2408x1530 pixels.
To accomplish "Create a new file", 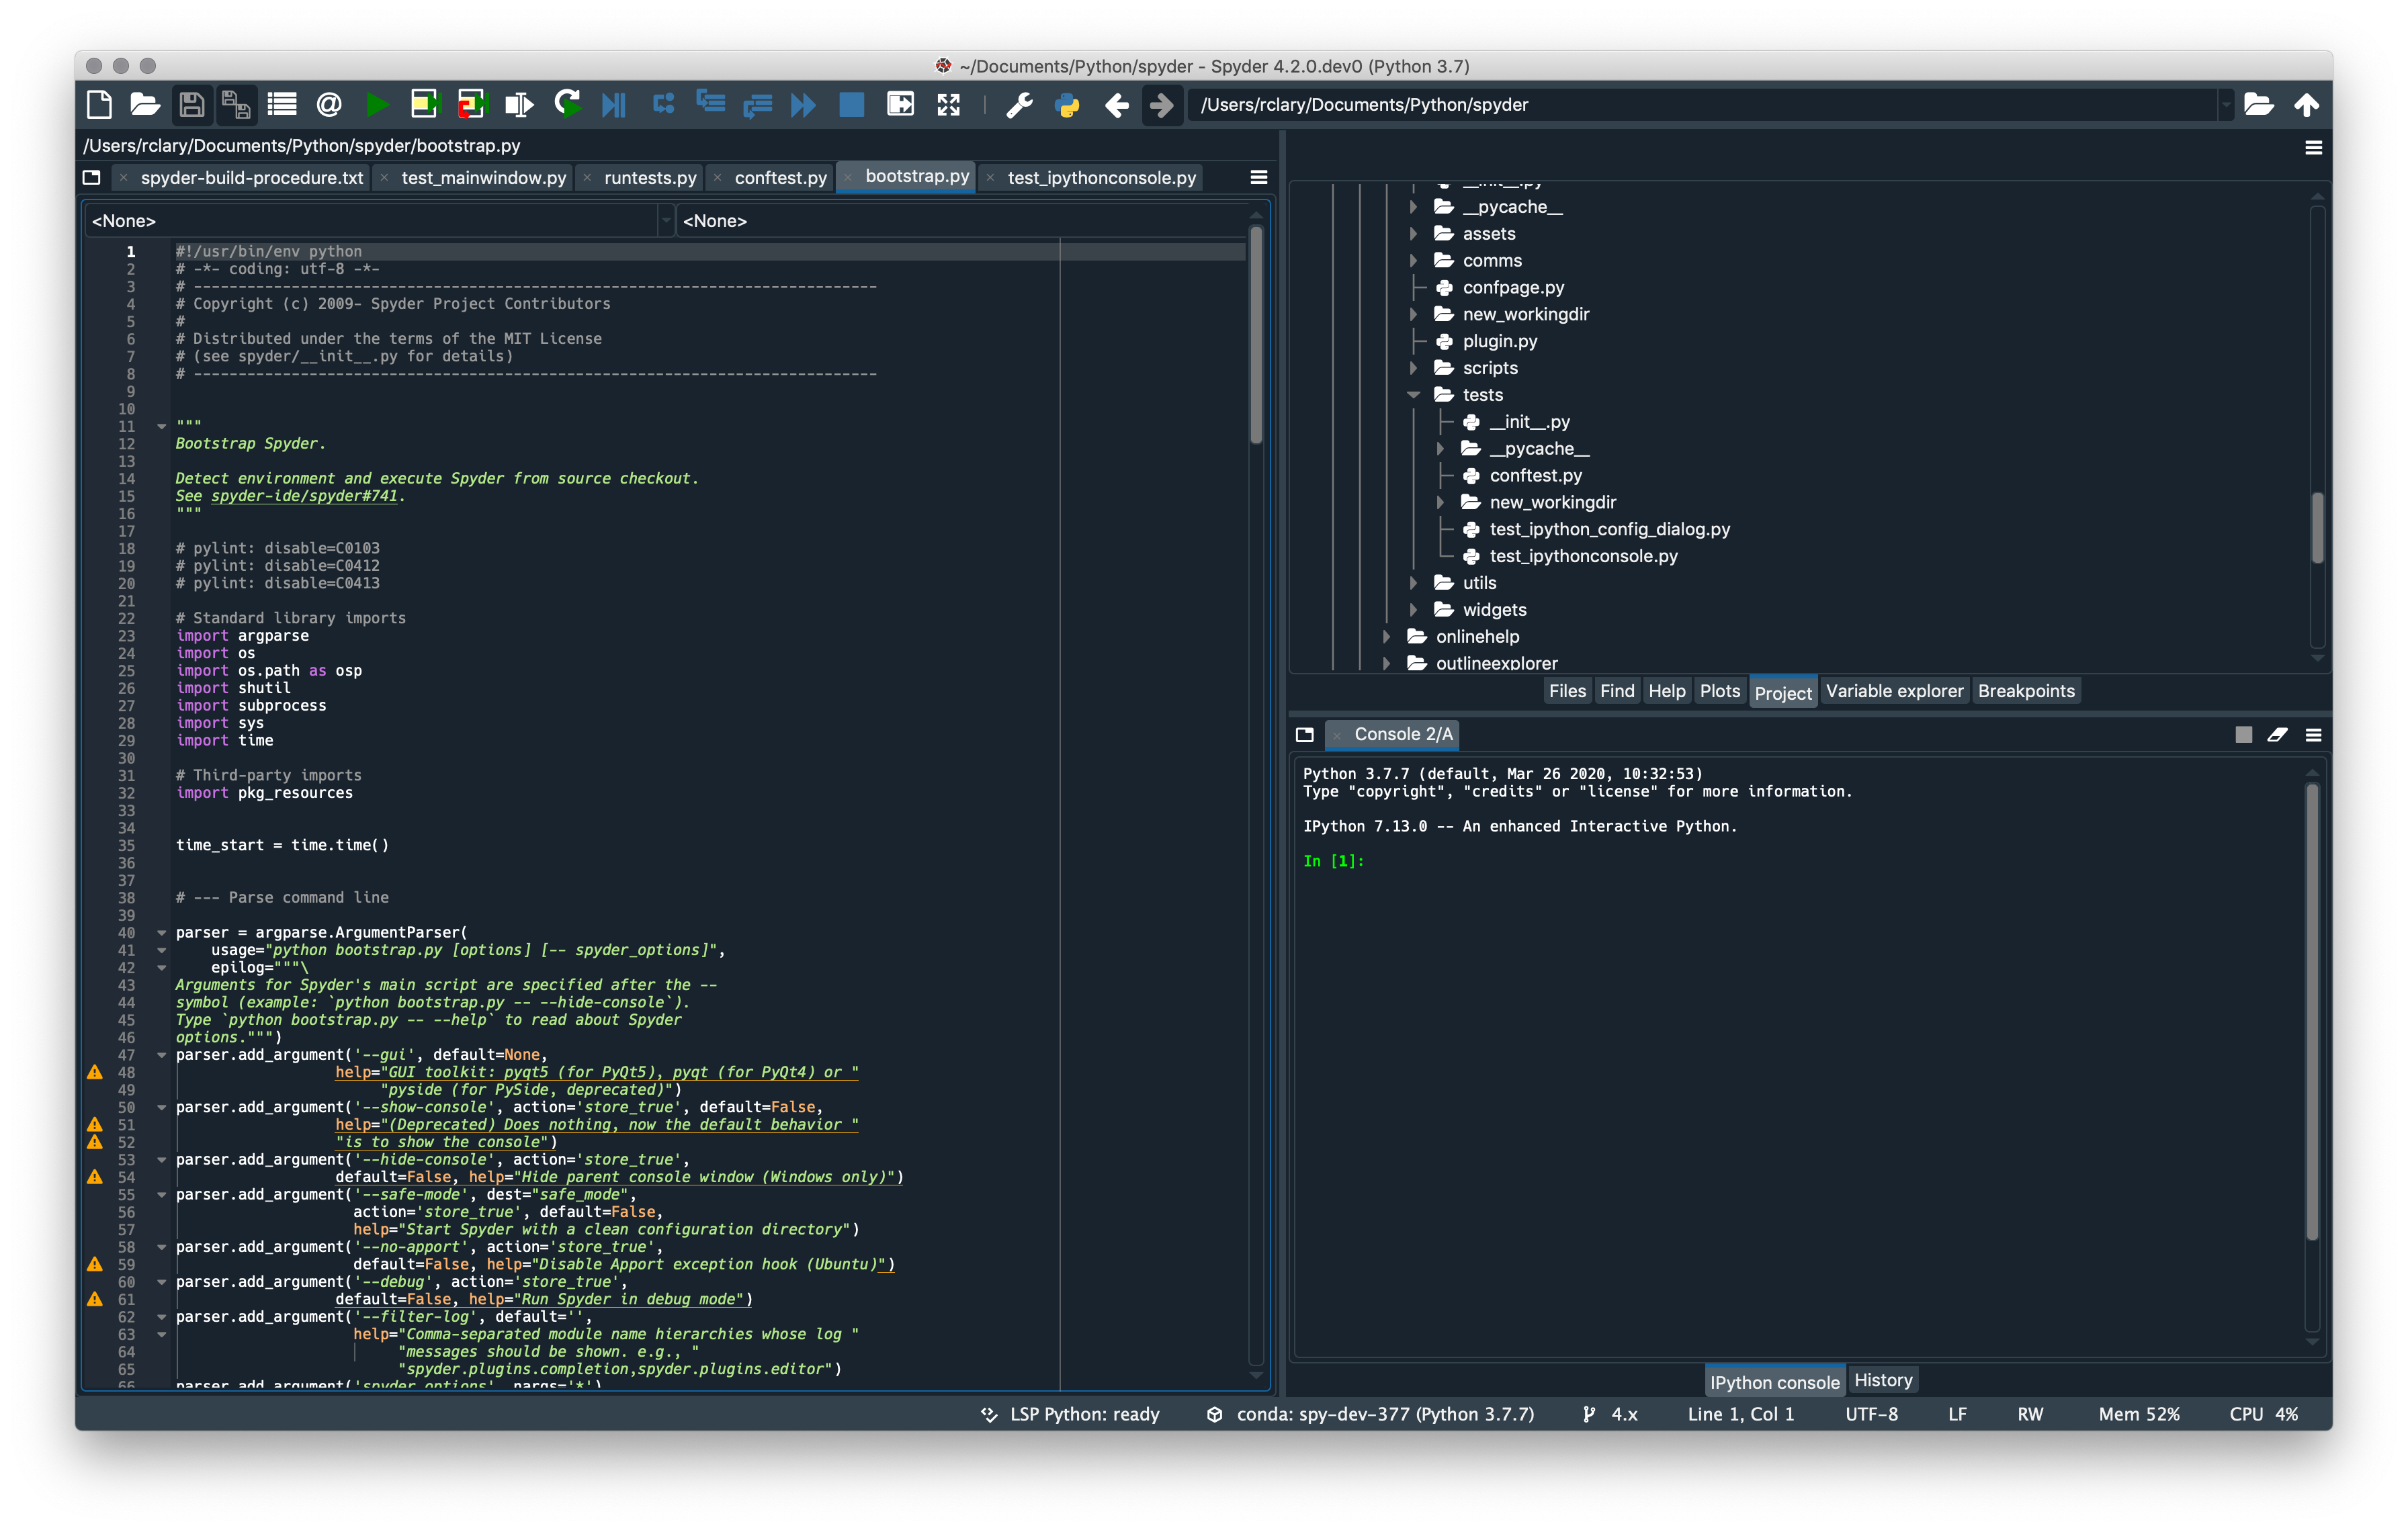I will (x=98, y=104).
